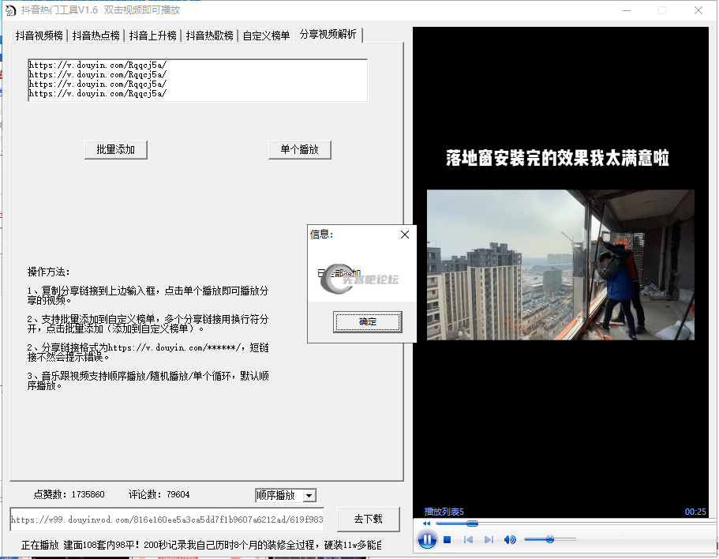This screenshot has height=559, width=719.
Task: Click the video download URL field
Action: pos(167,520)
